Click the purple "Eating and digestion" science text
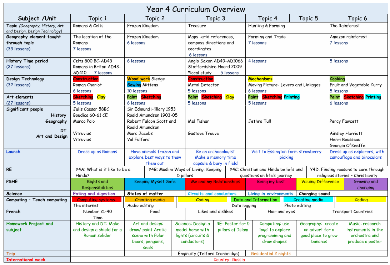Viewport: 390px width, 265px height. point(94,194)
